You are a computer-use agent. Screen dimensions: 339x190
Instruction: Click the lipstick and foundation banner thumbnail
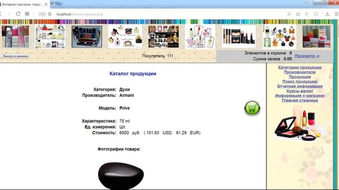point(239,36)
